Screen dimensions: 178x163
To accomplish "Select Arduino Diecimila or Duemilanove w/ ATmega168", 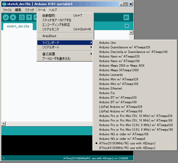I will click(x=135, y=52).
